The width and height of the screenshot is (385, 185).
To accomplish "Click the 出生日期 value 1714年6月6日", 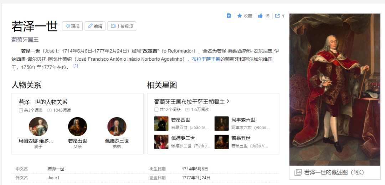I will click(195, 169).
